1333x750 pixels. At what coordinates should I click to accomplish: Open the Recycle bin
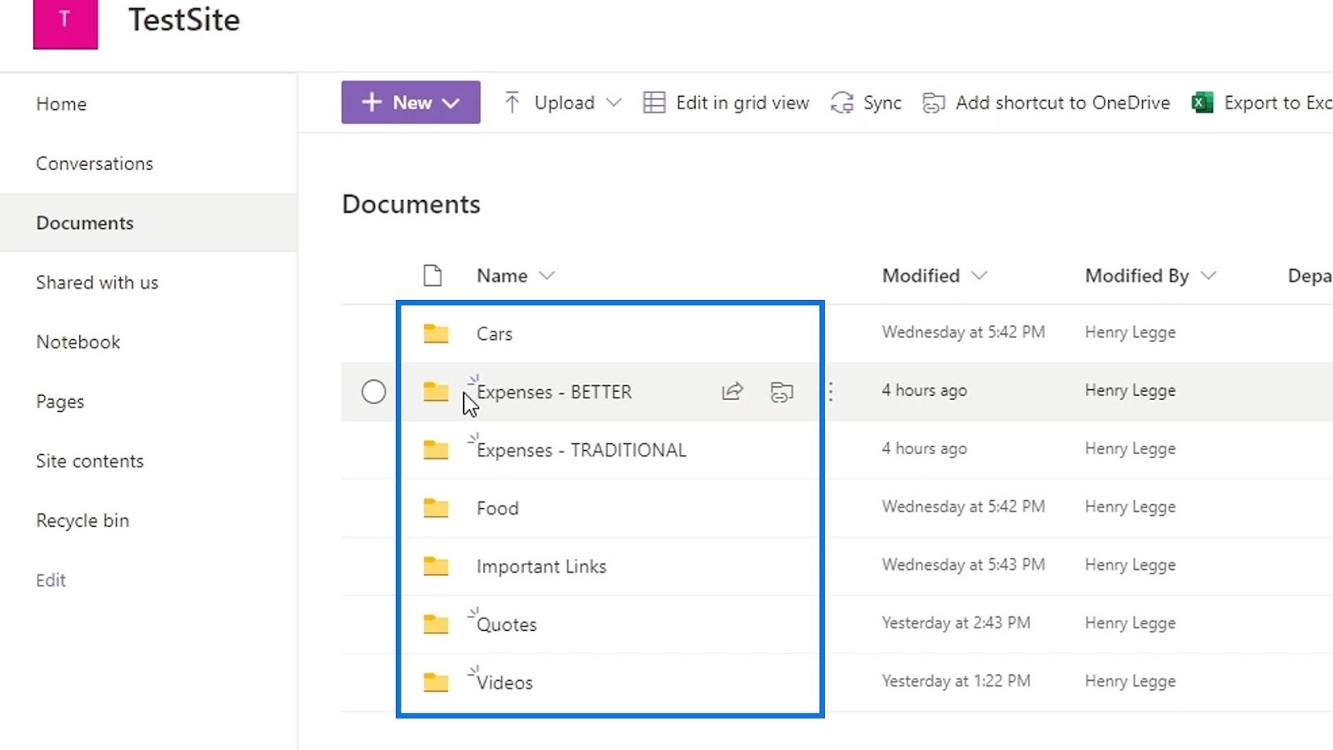tap(82, 521)
